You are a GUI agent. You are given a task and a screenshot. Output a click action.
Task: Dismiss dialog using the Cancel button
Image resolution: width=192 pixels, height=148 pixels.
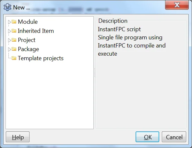click(x=174, y=137)
